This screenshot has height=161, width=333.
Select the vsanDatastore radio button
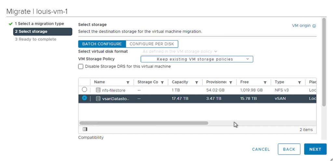pyautogui.click(x=85, y=98)
